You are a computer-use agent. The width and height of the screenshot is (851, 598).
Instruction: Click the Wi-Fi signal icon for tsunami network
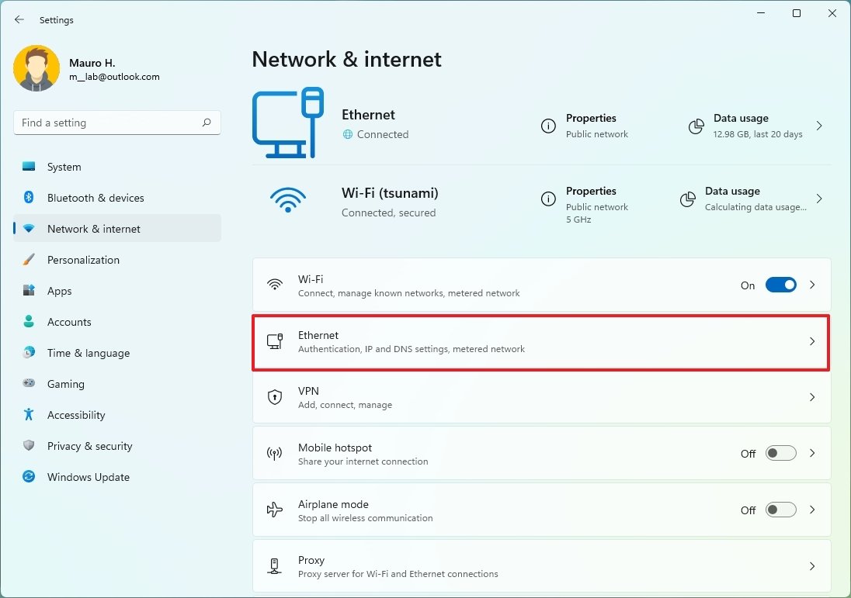click(288, 199)
